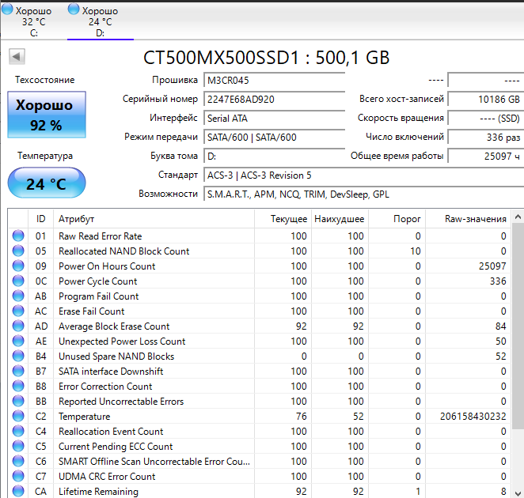This screenshot has width=524, height=498.
Task: Click the status icon for Unused Spare NAND Blocks
Action: 18,356
